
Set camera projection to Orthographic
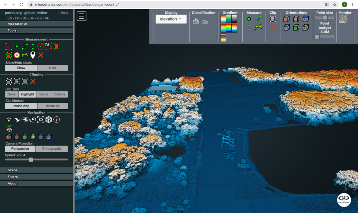pos(52,149)
